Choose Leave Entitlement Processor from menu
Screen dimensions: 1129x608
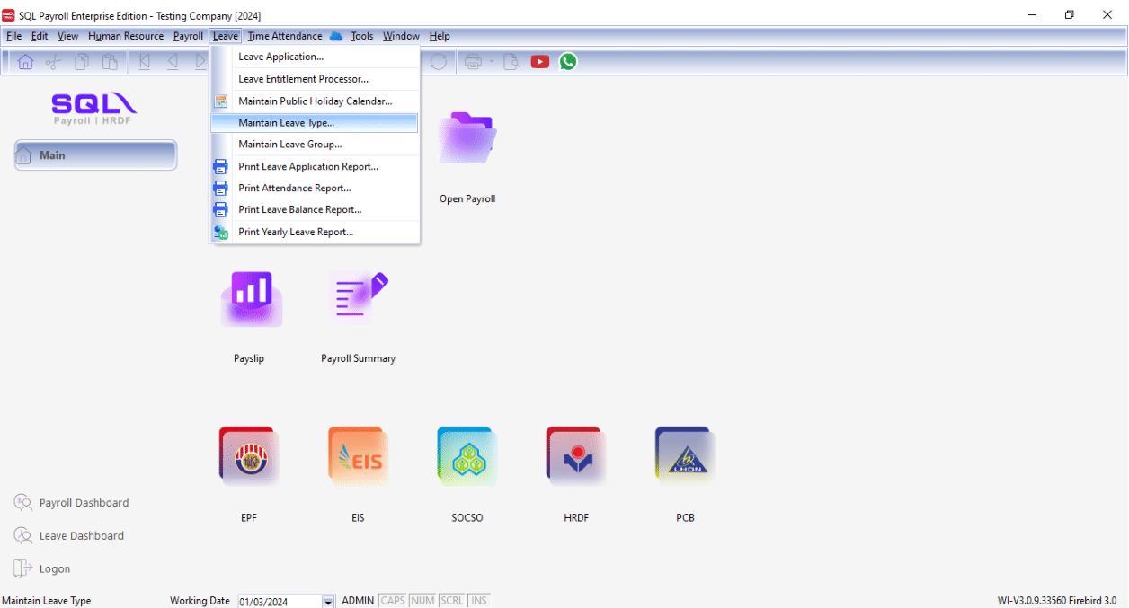pyautogui.click(x=303, y=79)
